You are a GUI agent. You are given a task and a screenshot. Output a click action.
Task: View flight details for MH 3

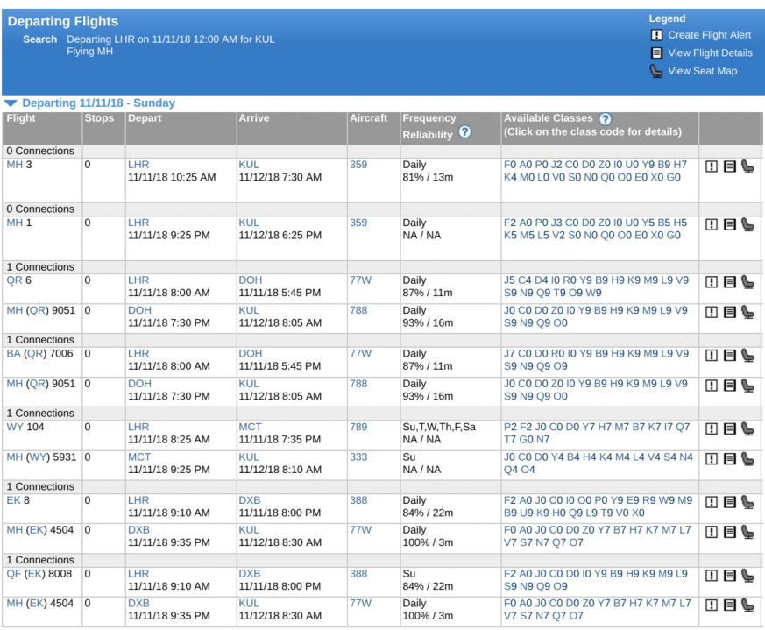point(729,166)
